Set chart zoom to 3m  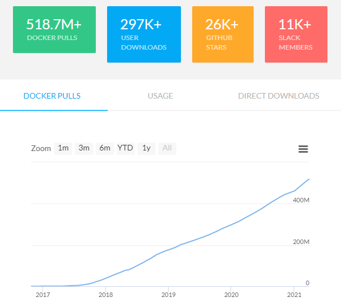click(x=84, y=148)
